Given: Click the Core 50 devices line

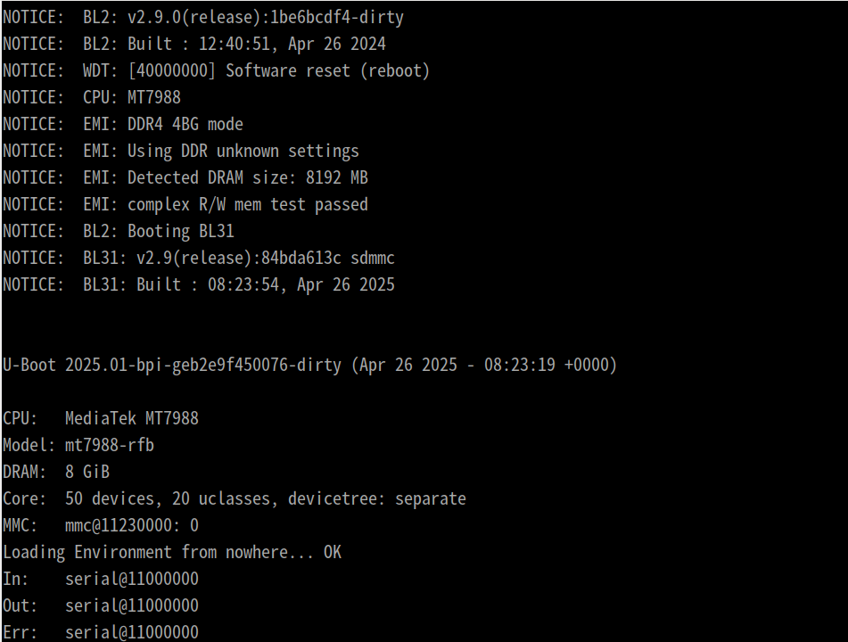Looking at the screenshot, I should tap(235, 499).
